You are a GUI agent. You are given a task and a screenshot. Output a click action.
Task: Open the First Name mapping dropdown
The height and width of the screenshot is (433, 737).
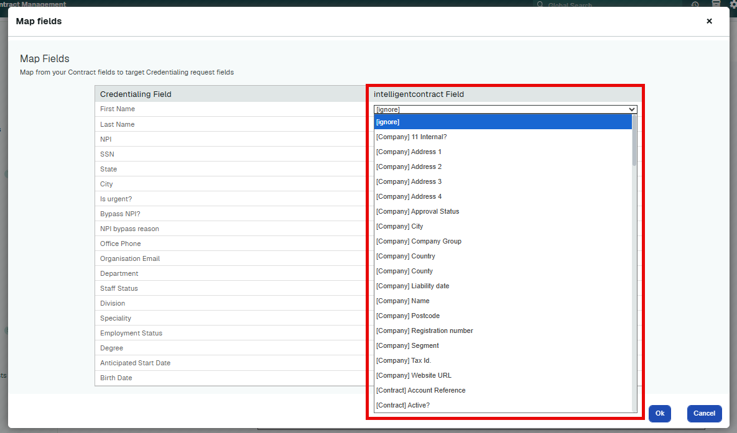[x=505, y=109]
